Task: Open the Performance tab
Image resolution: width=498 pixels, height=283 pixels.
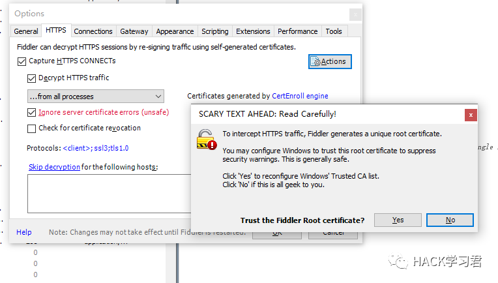Action: [x=298, y=31]
